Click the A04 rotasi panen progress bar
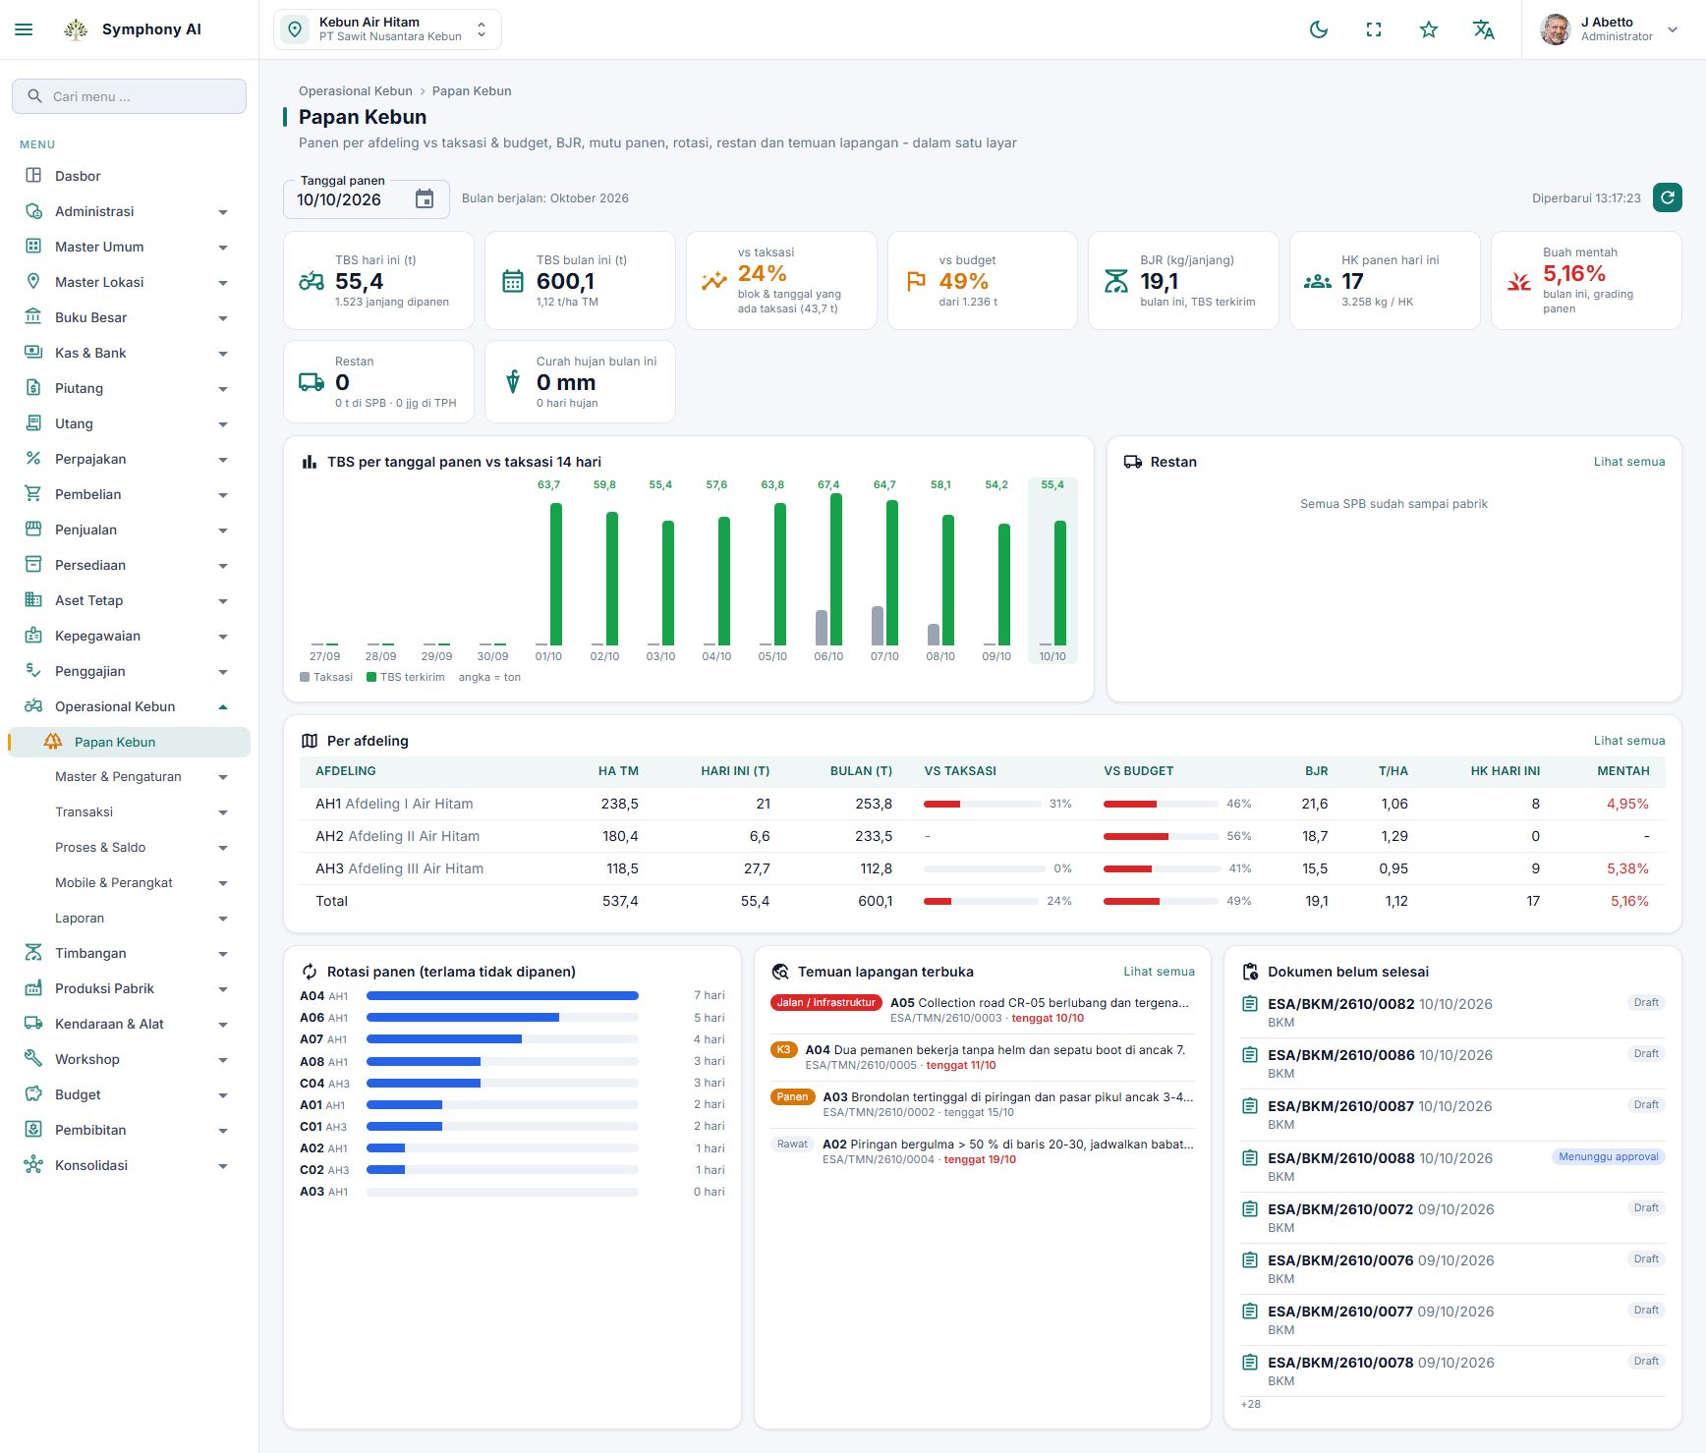Screen dimensions: 1706x1453 (x=502, y=996)
